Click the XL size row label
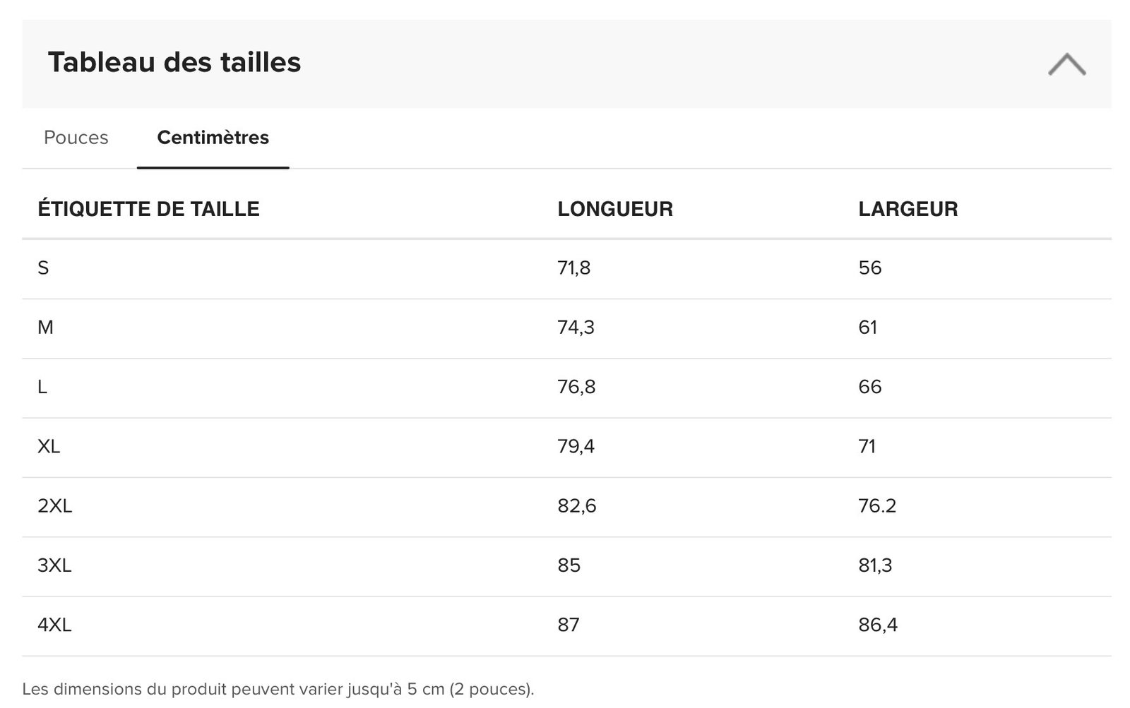The width and height of the screenshot is (1130, 708). [49, 447]
